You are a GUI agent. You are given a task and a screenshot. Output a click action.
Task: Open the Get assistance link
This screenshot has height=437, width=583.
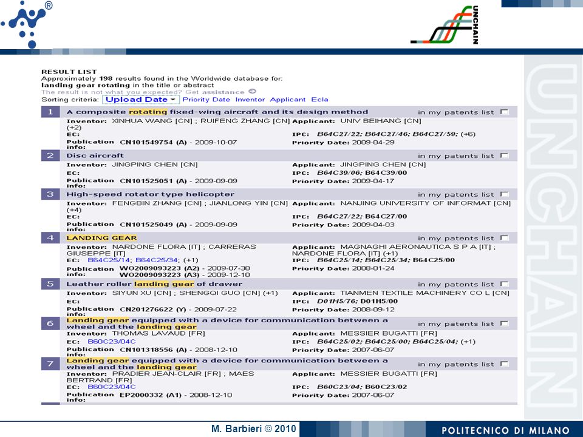point(215,92)
